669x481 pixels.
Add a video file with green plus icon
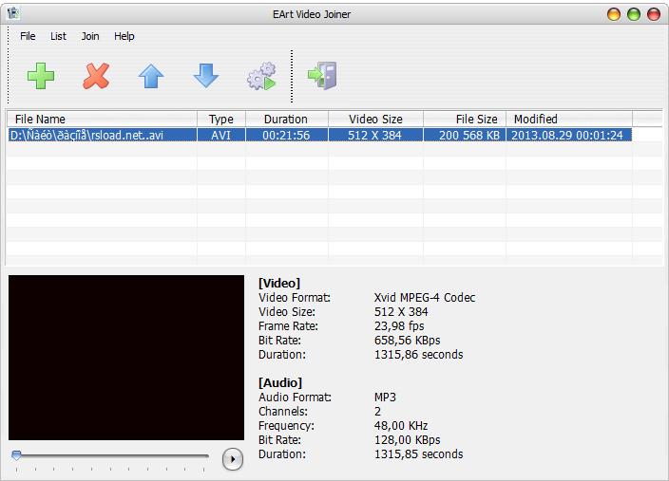pos(41,76)
